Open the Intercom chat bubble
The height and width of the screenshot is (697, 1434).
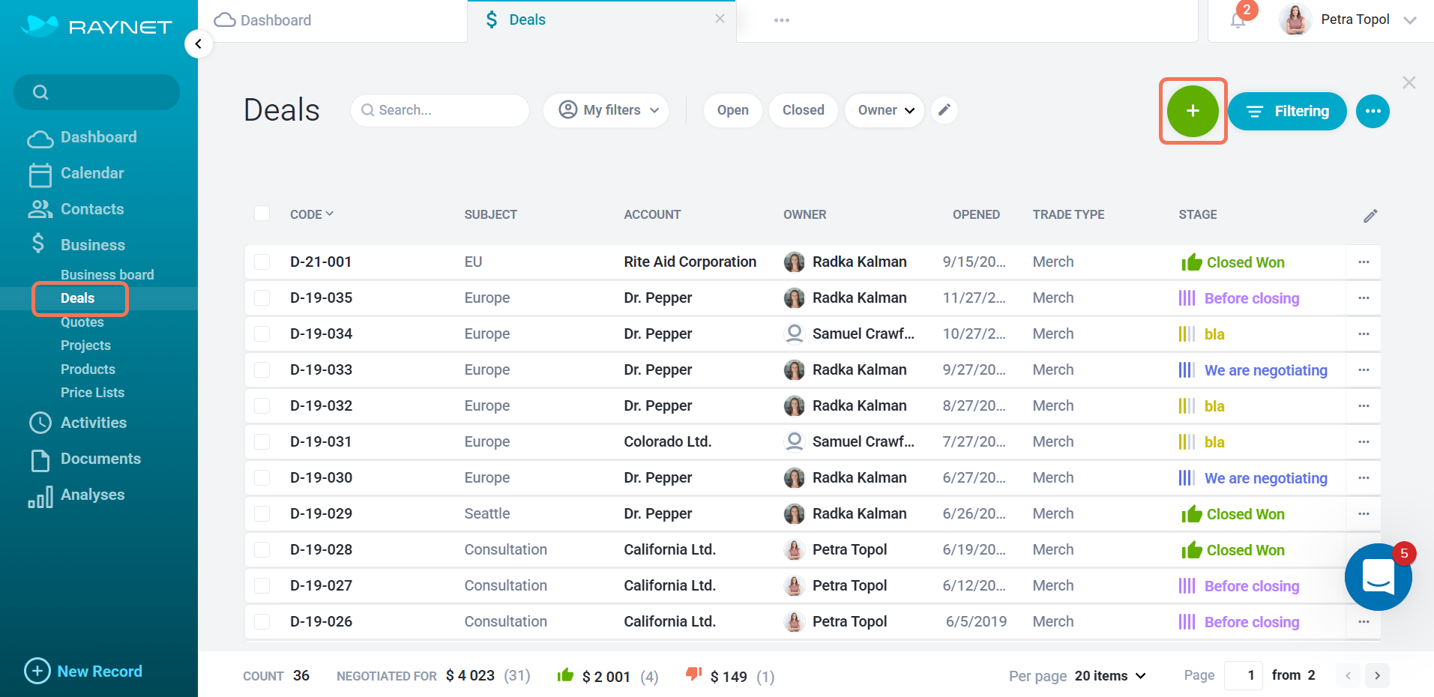pyautogui.click(x=1378, y=577)
